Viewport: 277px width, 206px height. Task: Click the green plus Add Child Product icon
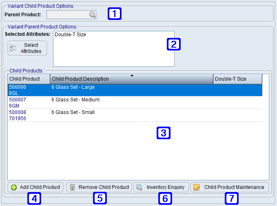[14, 187]
